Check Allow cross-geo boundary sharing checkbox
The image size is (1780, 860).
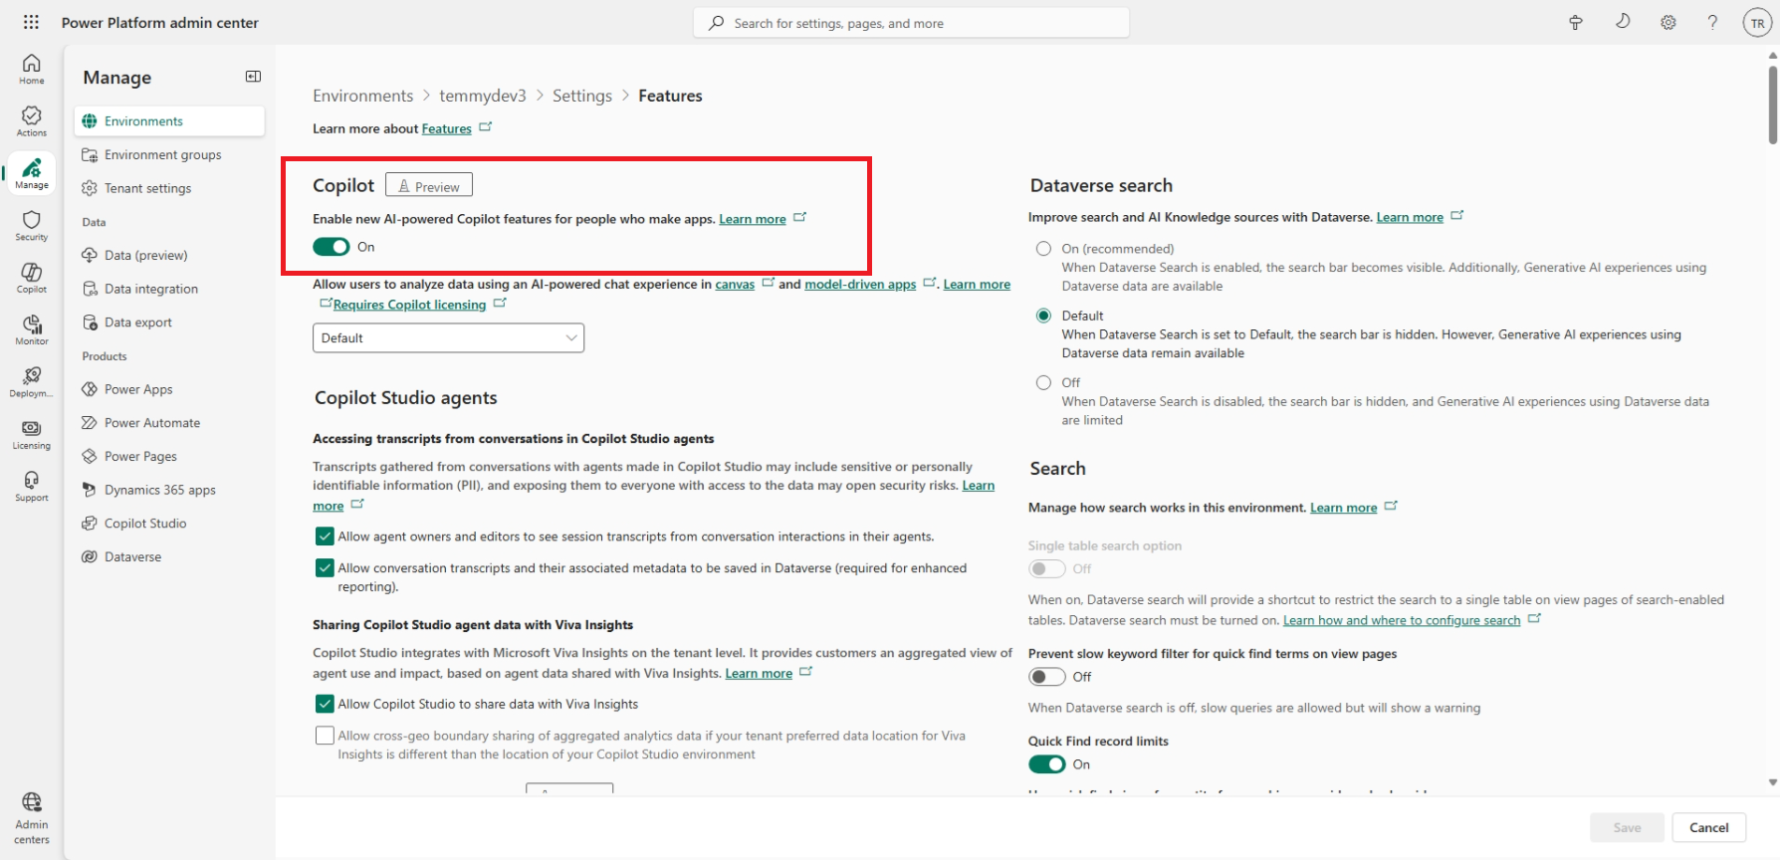pos(325,736)
